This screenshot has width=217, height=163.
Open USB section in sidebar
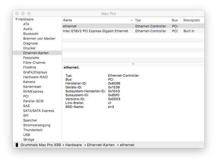(27, 135)
